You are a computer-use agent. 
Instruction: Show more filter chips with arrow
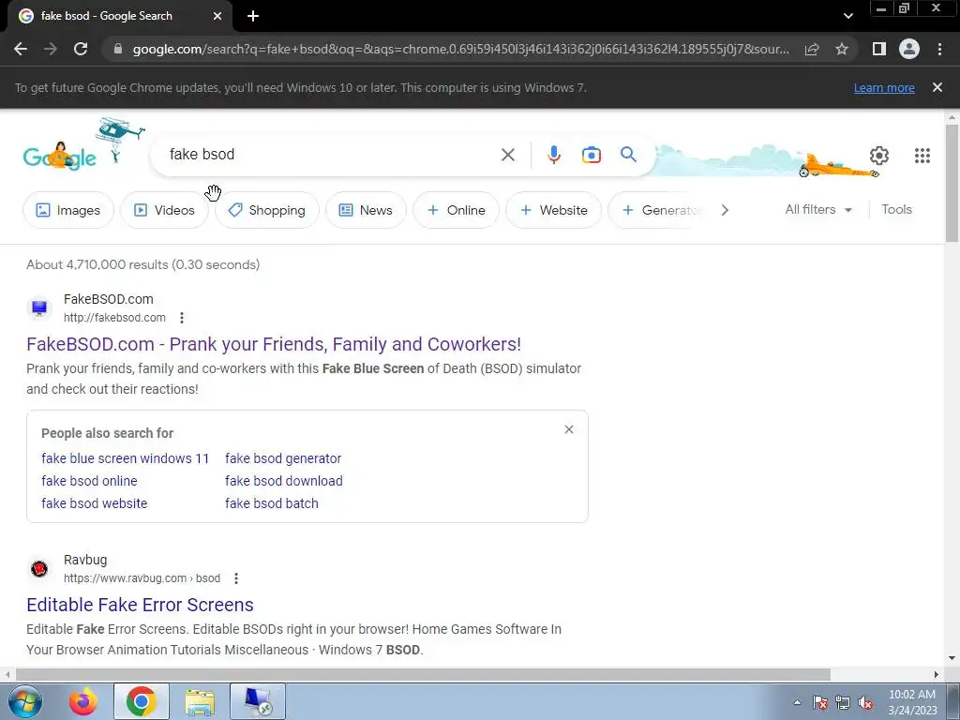tap(725, 210)
